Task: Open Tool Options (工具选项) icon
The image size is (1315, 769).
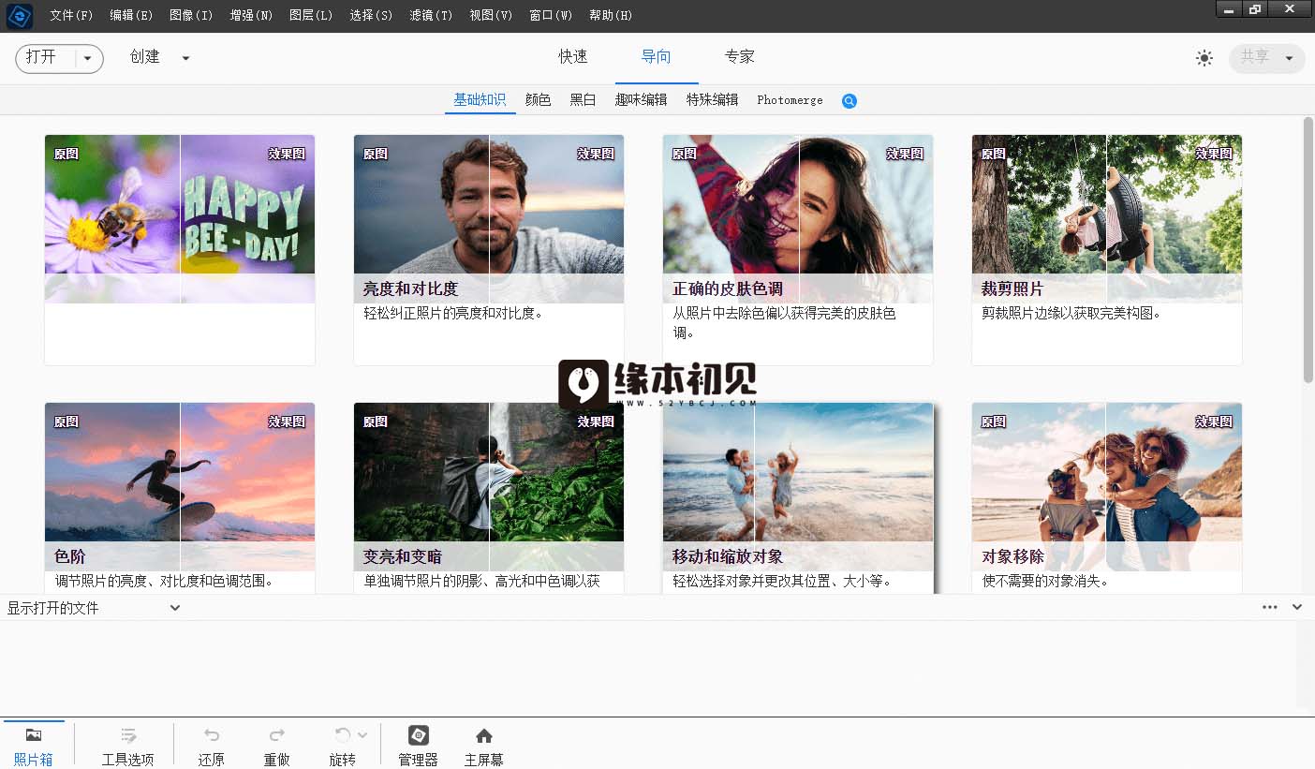Action: [128, 735]
